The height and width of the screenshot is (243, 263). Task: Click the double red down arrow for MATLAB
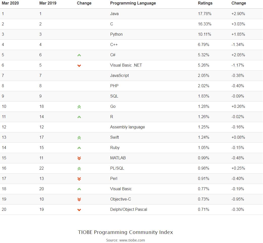pos(79,158)
